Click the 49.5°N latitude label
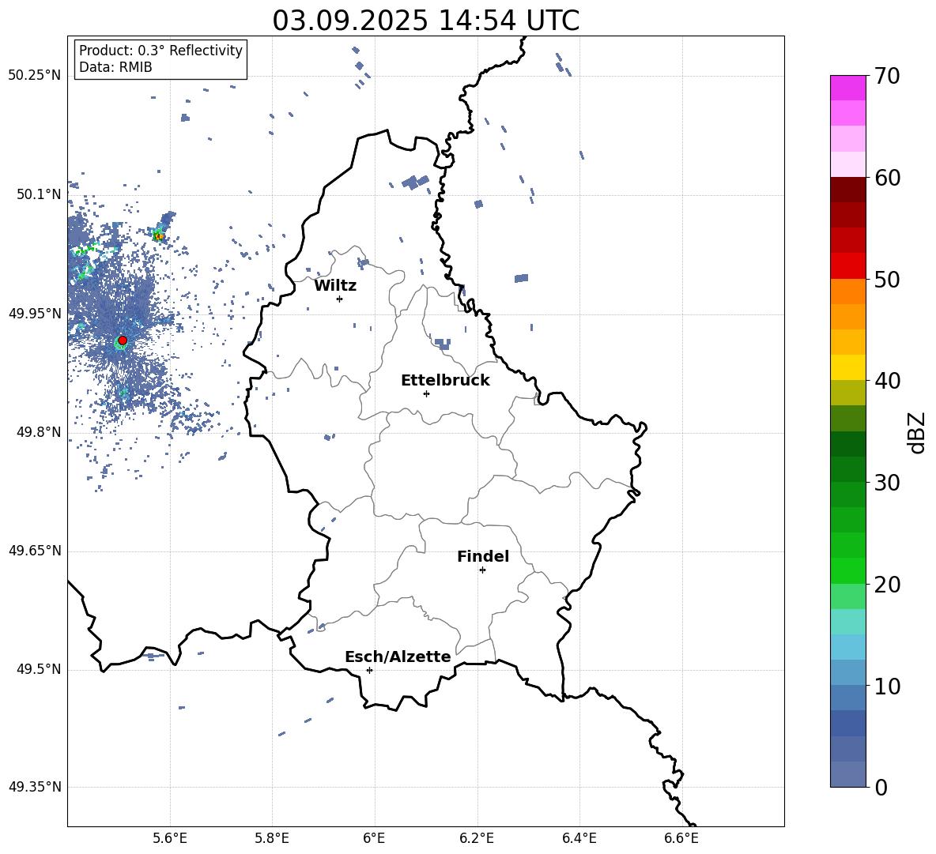Image resolution: width=936 pixels, height=854 pixels. point(39,669)
